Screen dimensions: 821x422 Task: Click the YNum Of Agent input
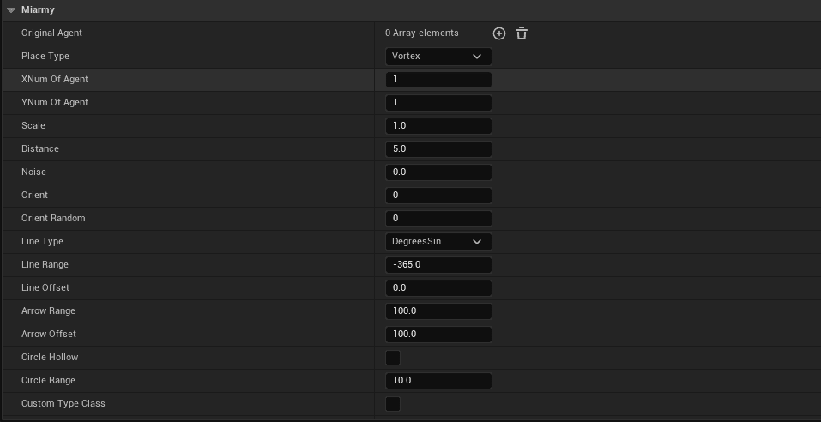click(438, 103)
